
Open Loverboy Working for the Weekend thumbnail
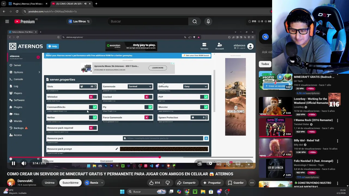(275, 106)
